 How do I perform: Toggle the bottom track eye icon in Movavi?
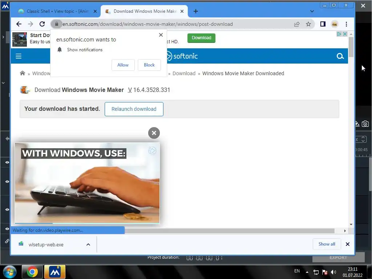point(7,229)
